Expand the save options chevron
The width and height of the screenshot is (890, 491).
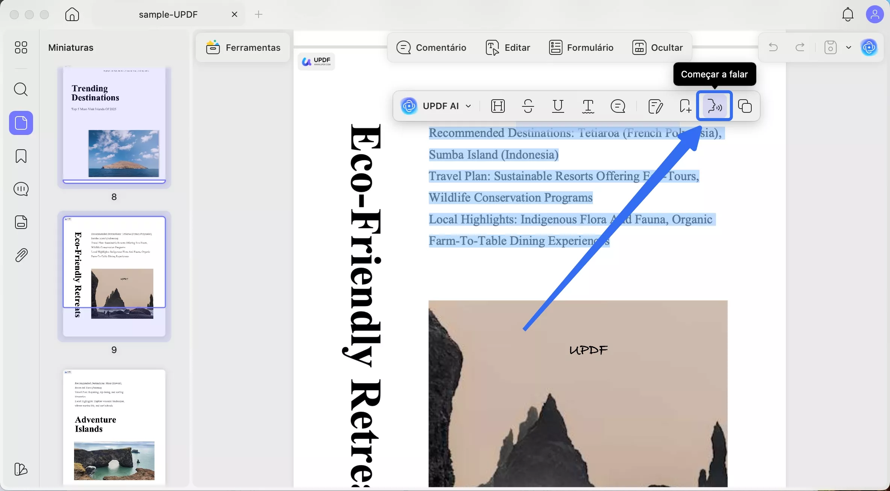click(849, 47)
